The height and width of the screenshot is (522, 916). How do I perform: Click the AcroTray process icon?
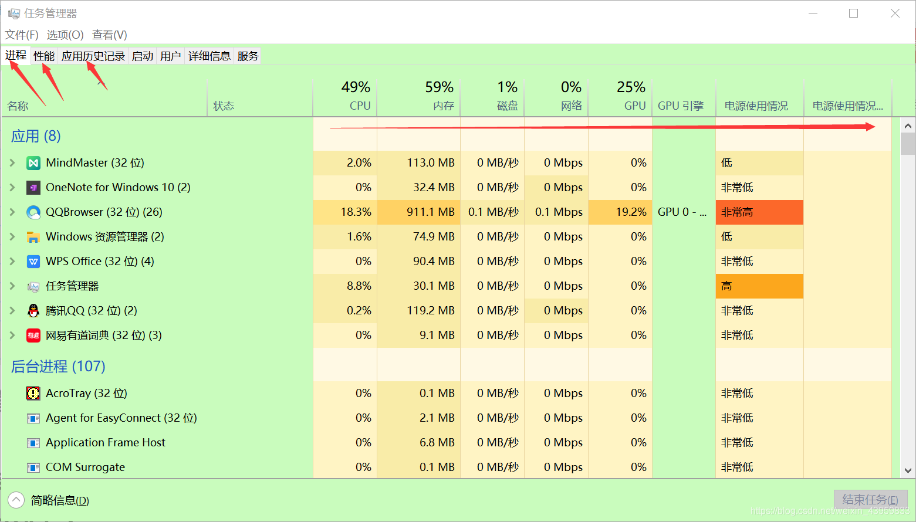pyautogui.click(x=33, y=394)
